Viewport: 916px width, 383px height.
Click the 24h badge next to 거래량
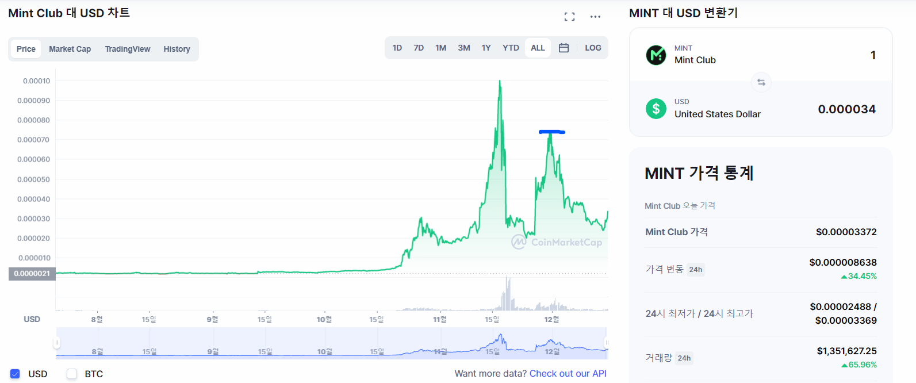(684, 358)
